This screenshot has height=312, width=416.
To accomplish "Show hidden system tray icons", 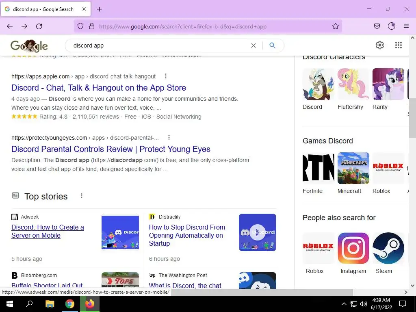I will [344, 304].
